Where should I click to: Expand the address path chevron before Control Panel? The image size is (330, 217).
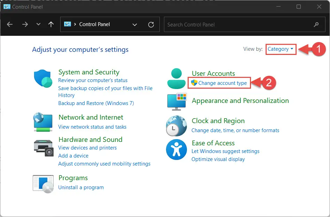click(x=75, y=24)
